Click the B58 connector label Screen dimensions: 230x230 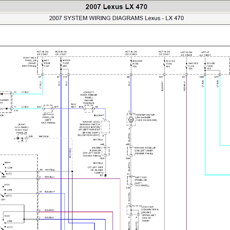(x=128, y=158)
